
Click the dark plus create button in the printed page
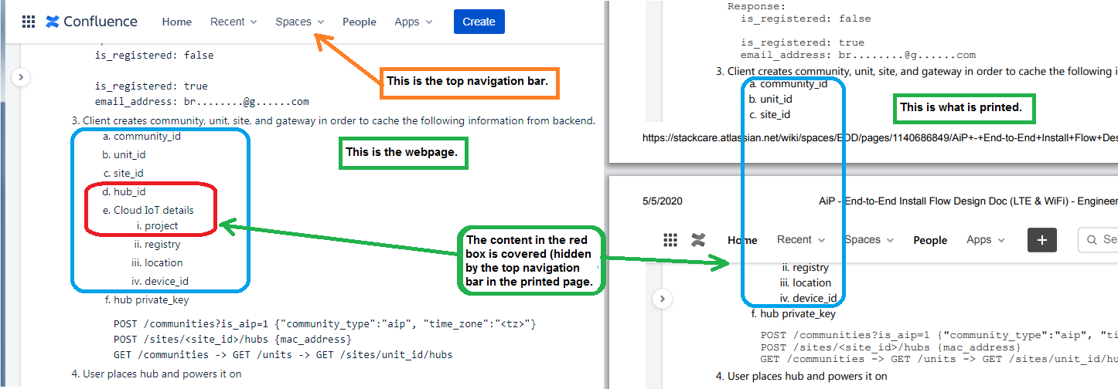(x=1041, y=240)
